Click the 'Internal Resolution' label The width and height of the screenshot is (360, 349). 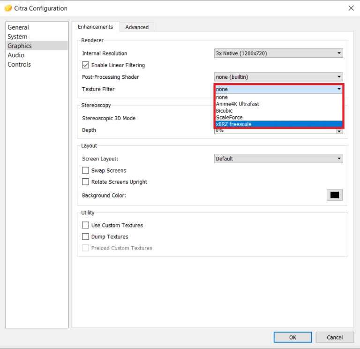click(105, 53)
